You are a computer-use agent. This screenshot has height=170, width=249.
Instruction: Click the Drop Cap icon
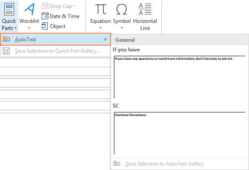[45, 6]
